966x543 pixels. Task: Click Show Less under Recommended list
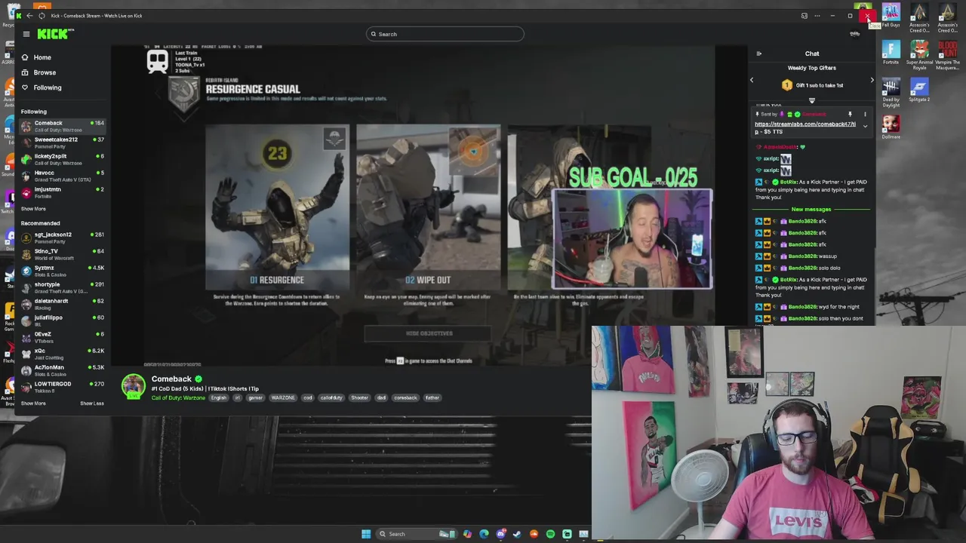pyautogui.click(x=92, y=403)
